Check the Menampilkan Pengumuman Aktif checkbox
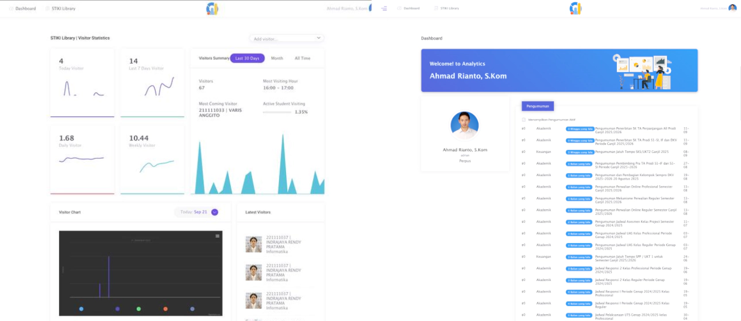 click(x=523, y=120)
